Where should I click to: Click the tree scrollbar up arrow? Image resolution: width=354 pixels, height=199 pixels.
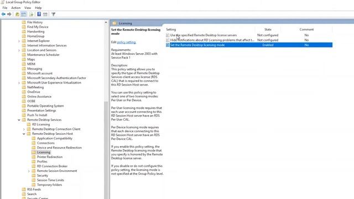coord(106,22)
